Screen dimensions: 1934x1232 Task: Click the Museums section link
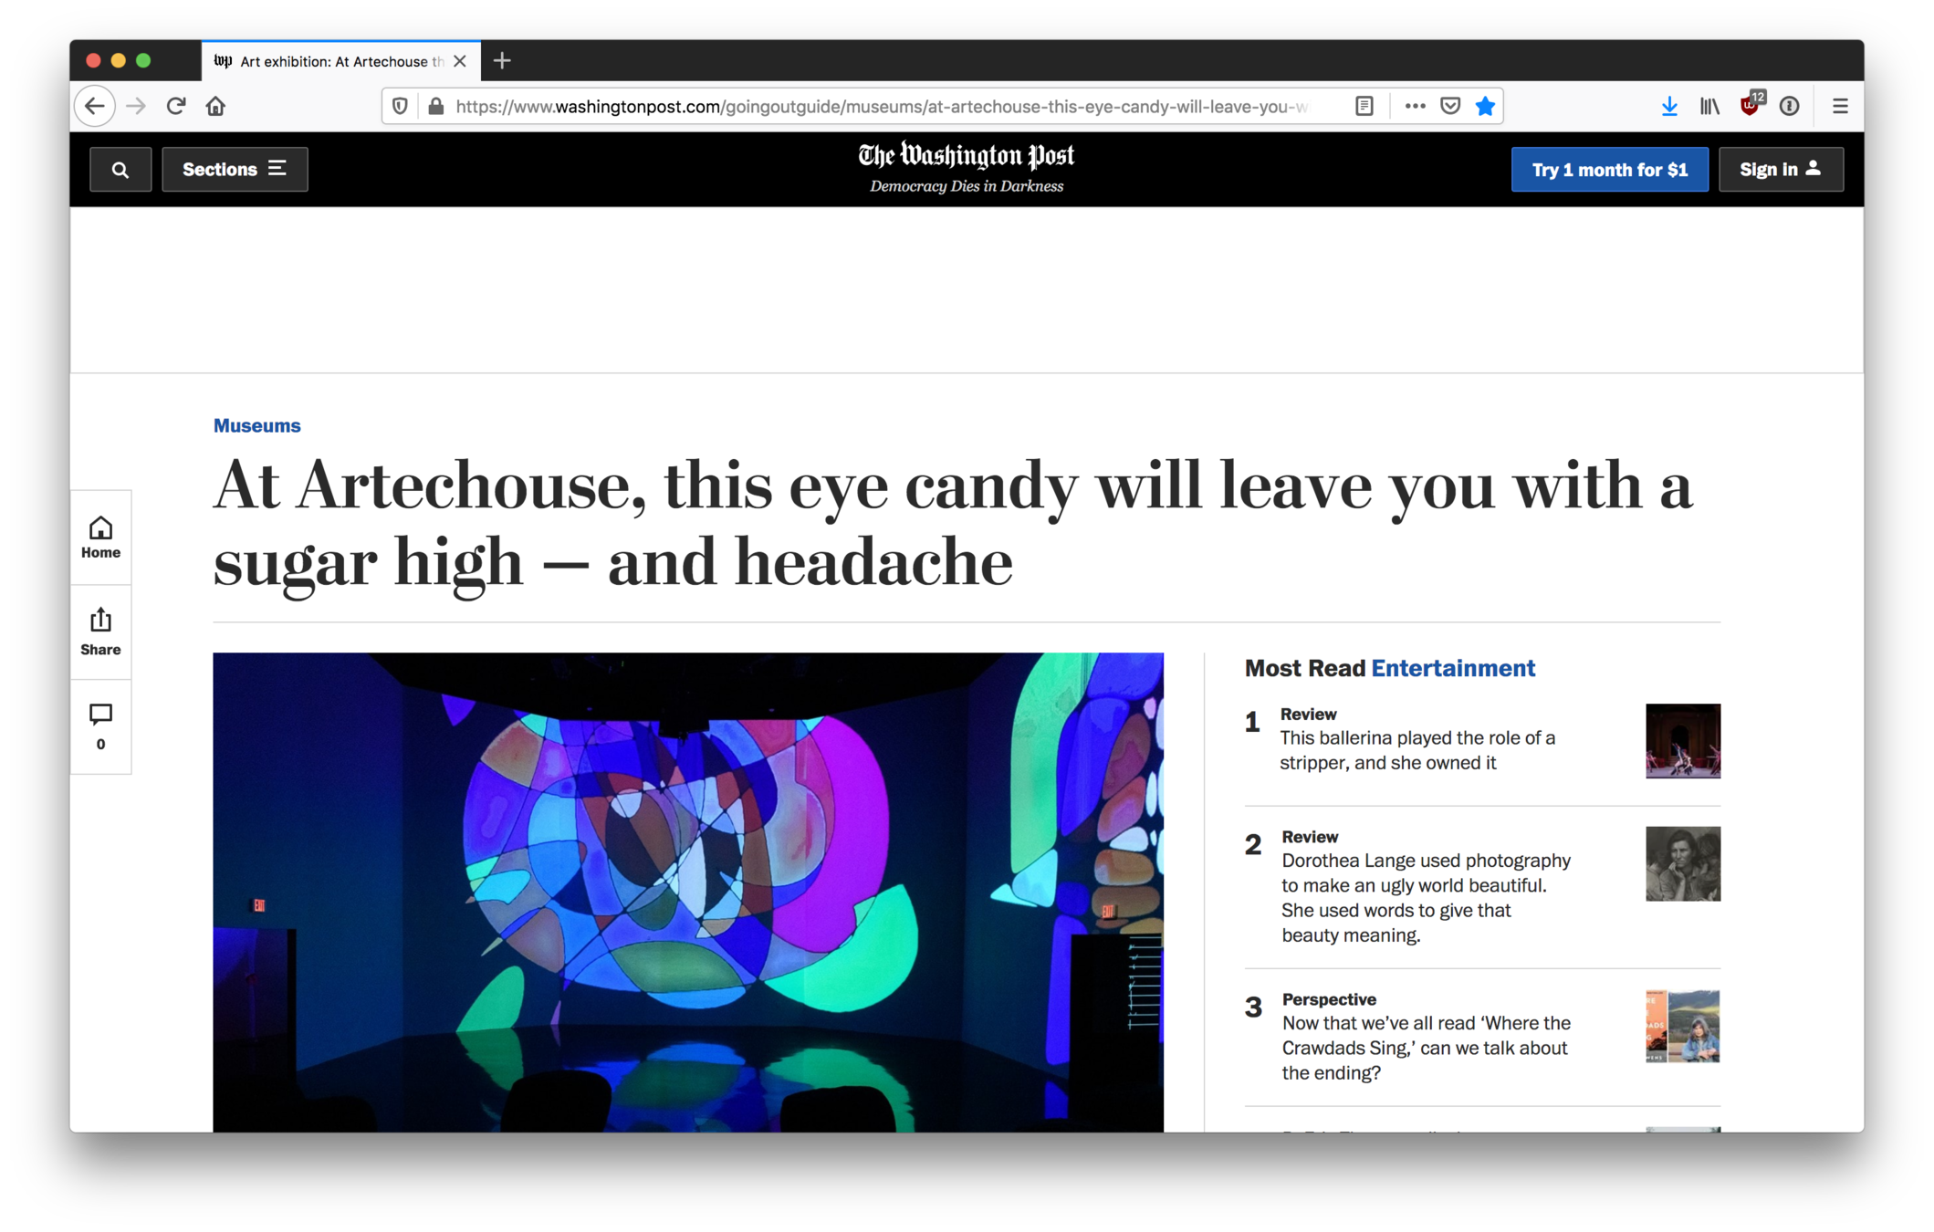pos(256,426)
